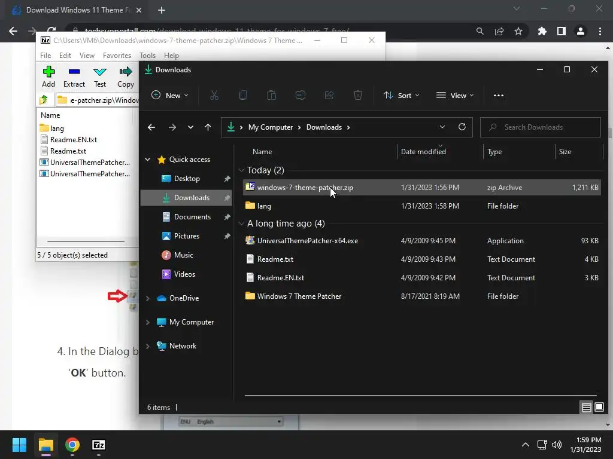This screenshot has height=459, width=613.
Task: Refresh the Downloads folder view
Action: [x=462, y=127]
